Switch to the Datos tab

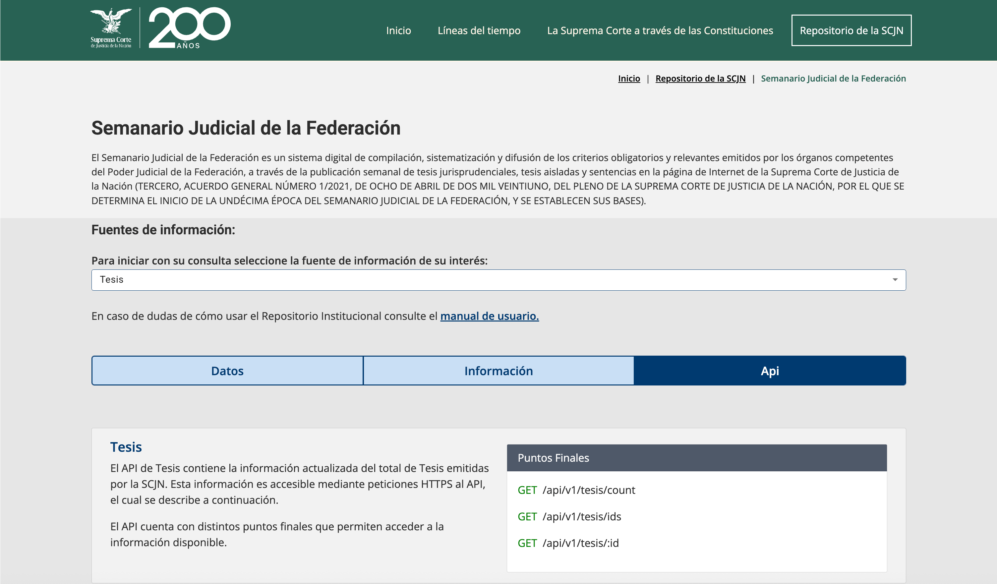point(227,371)
